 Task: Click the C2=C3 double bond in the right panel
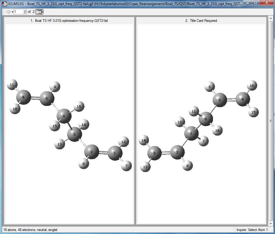pos(166,153)
